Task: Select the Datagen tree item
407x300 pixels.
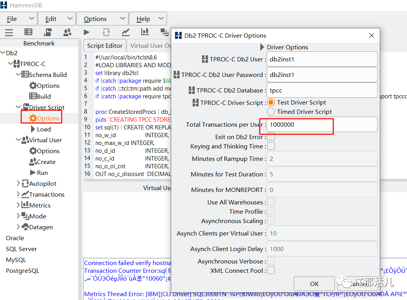Action: [x=37, y=227]
